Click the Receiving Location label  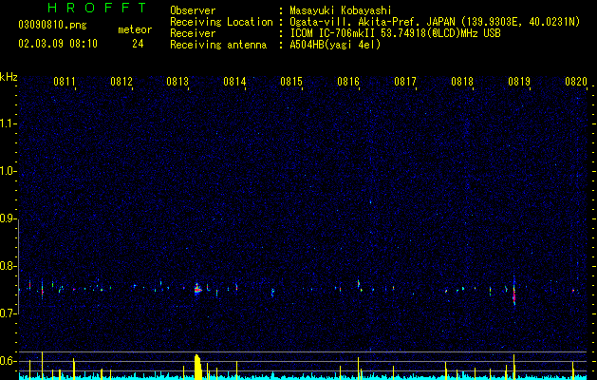221,22
